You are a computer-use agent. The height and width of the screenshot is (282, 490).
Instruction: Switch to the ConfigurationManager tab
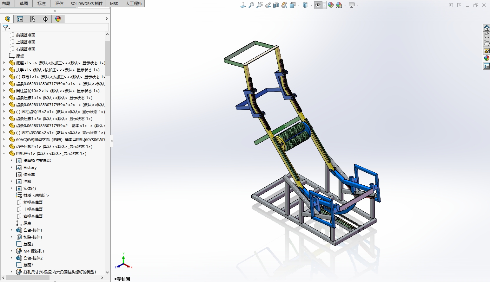pyautogui.click(x=33, y=19)
